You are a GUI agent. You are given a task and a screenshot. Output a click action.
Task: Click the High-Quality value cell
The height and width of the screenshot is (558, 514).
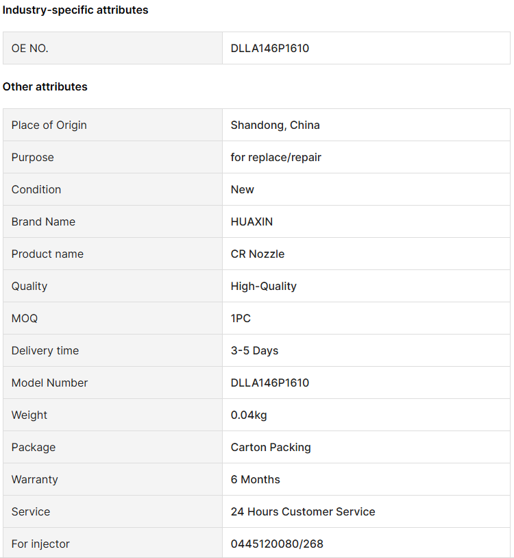(x=263, y=286)
